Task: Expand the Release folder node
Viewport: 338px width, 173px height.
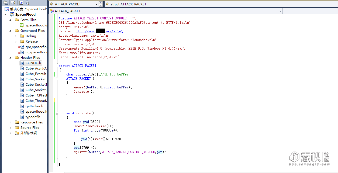Action: 16,41
